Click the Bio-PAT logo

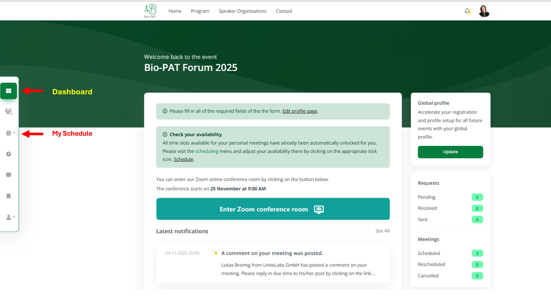[150, 11]
